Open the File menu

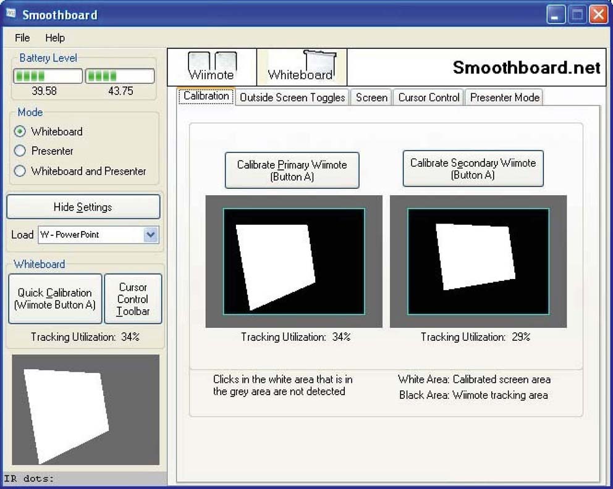coord(22,38)
